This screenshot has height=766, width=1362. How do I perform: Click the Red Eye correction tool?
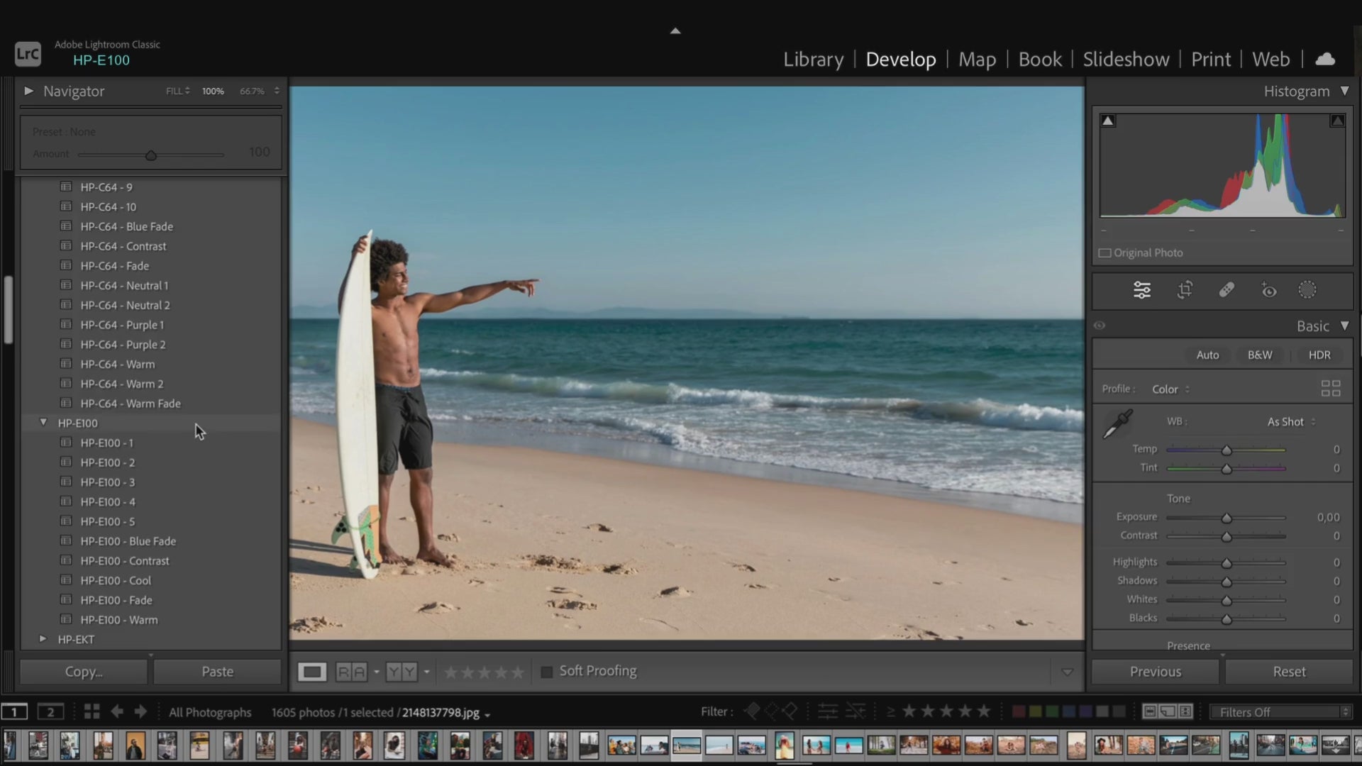tap(1268, 290)
